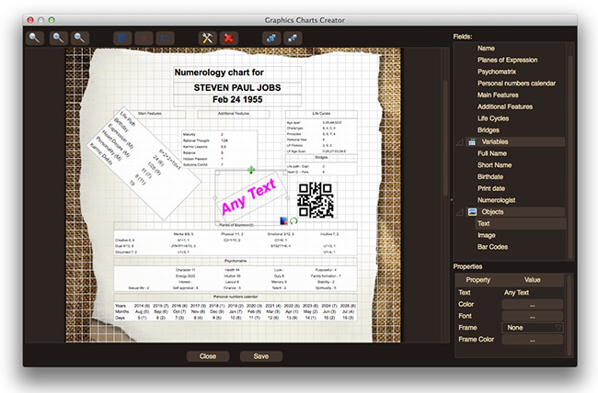Click the blue grid lines toolbar icon
The height and width of the screenshot is (393, 598).
(x=122, y=38)
